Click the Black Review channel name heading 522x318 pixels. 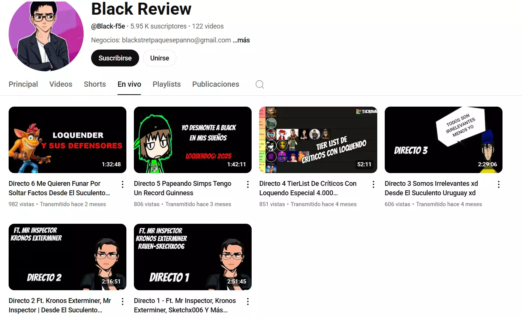point(141,9)
